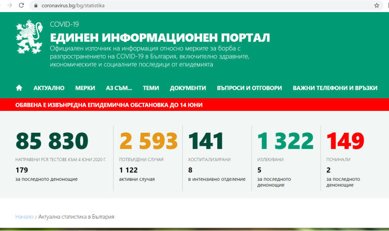Expand the АЗ СЪМ... menu
389x231 pixels.
[x=119, y=88]
